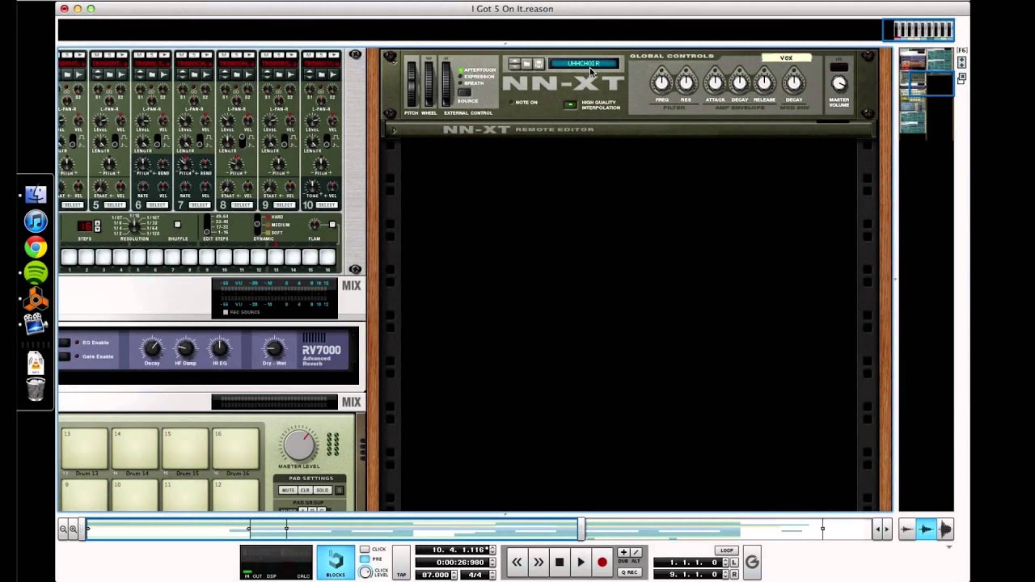This screenshot has width=1035, height=582.
Task: Click the Tap tempo button
Action: coord(402,563)
